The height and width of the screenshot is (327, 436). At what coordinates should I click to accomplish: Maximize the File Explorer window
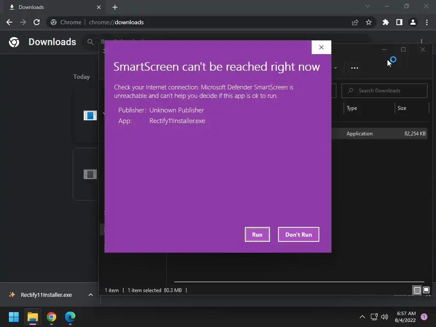click(x=403, y=49)
